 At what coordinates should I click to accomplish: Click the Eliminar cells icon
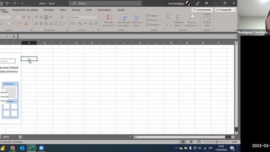(148, 20)
